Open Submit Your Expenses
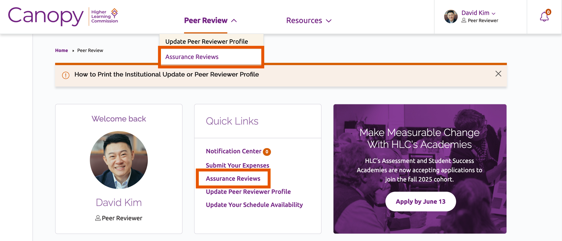Screen dimensions: 562x241 (237, 165)
